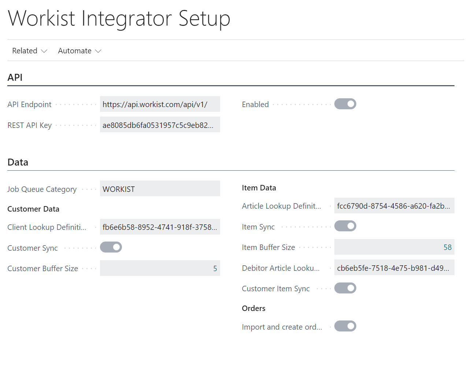Screen dimensions: 468x387
Task: Click the Debitor Article Lookup field
Action: pos(394,268)
